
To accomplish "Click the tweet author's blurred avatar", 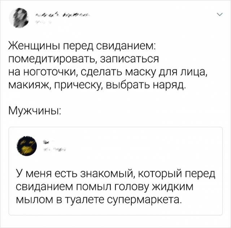I will [20, 17].
